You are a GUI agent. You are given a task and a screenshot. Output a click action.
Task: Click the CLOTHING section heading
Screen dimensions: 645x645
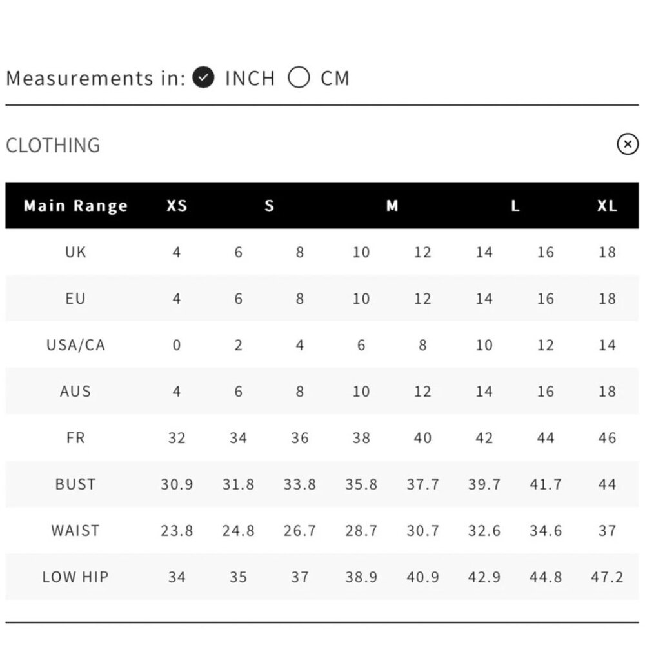(53, 145)
